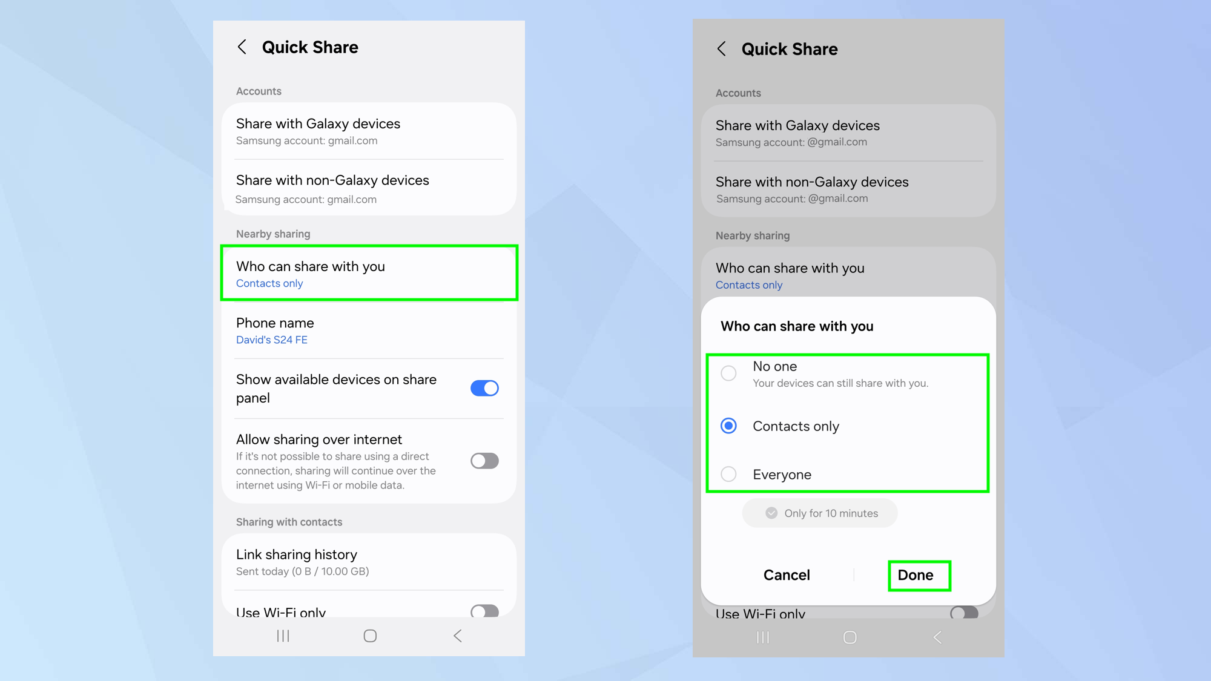Tap the back arrow on the right screen

click(x=722, y=49)
